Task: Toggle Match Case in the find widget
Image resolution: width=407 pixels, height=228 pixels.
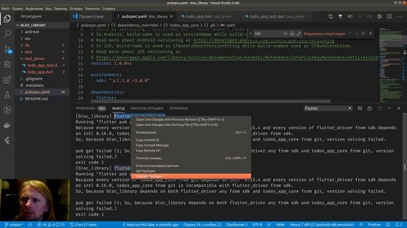Action: tap(286, 34)
